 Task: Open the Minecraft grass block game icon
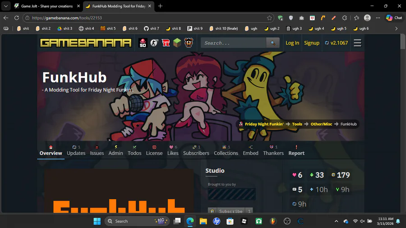(x=177, y=43)
